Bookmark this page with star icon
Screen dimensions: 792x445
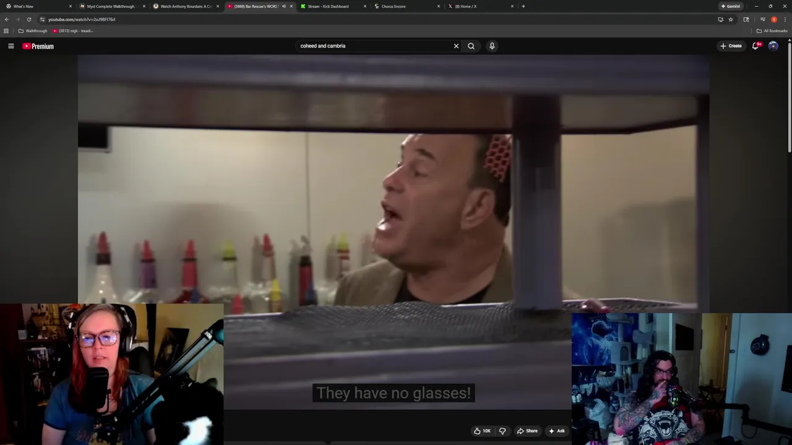point(731,19)
